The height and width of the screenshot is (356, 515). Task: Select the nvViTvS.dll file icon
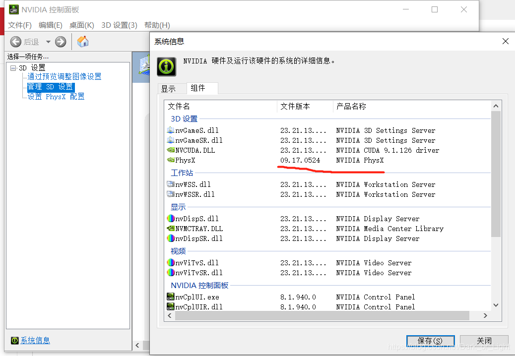coord(171,262)
